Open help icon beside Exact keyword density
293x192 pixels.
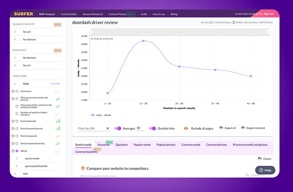pyautogui.click(x=13, y=129)
